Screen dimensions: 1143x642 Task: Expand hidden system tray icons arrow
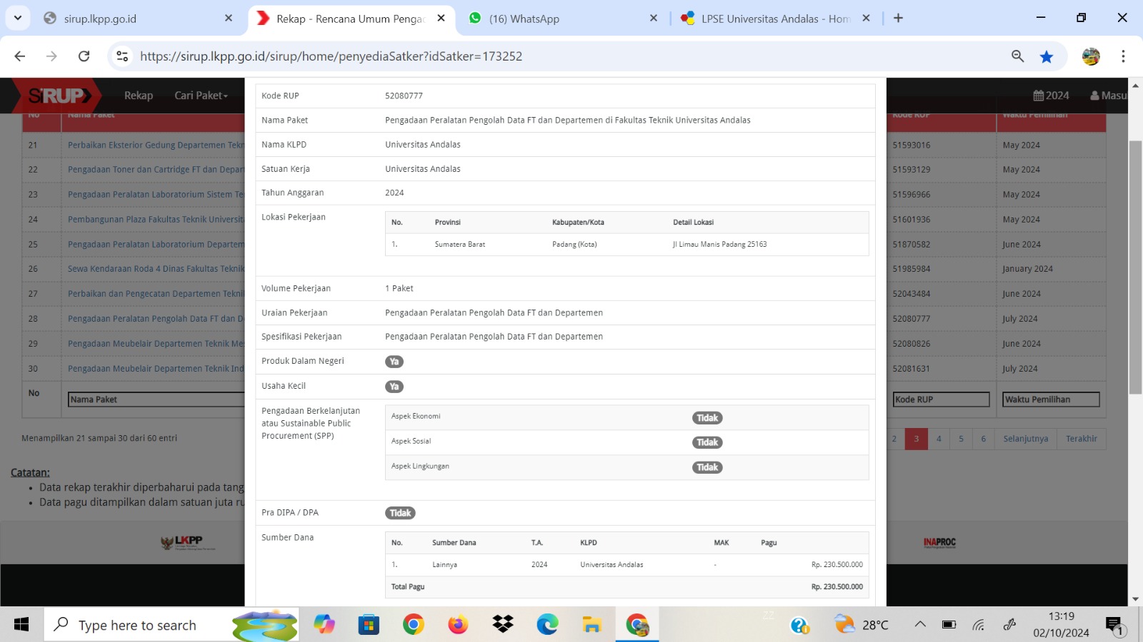coord(920,625)
